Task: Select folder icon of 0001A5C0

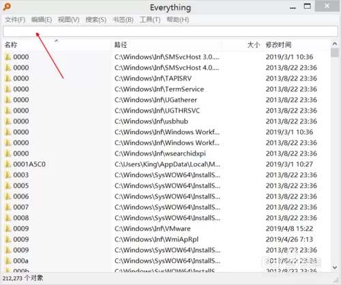Action: click(8, 164)
